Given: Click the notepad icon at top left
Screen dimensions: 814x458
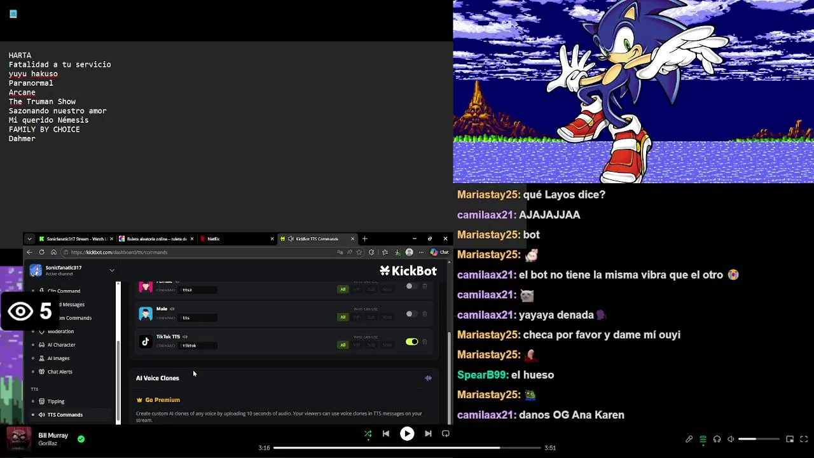Looking at the screenshot, I should point(13,14).
